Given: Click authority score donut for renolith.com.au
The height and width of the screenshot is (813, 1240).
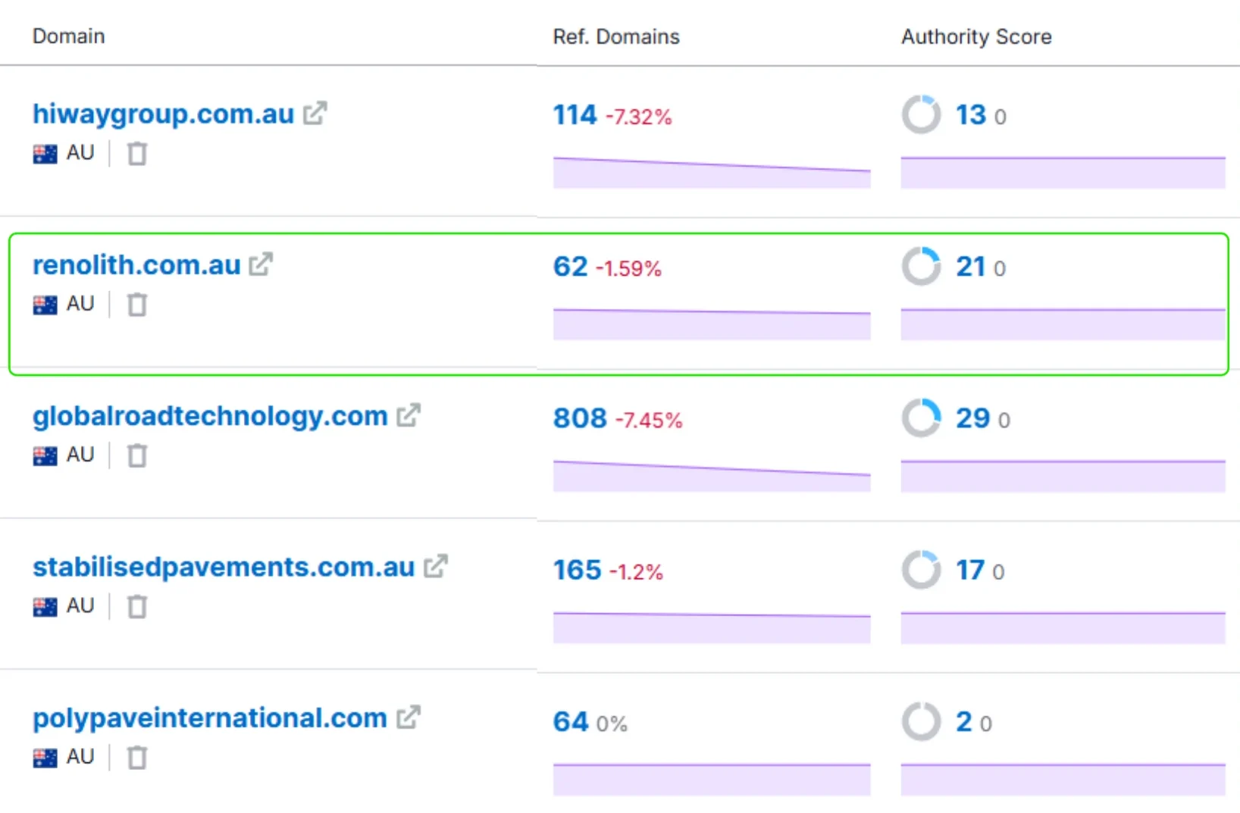Looking at the screenshot, I should coord(921,267).
